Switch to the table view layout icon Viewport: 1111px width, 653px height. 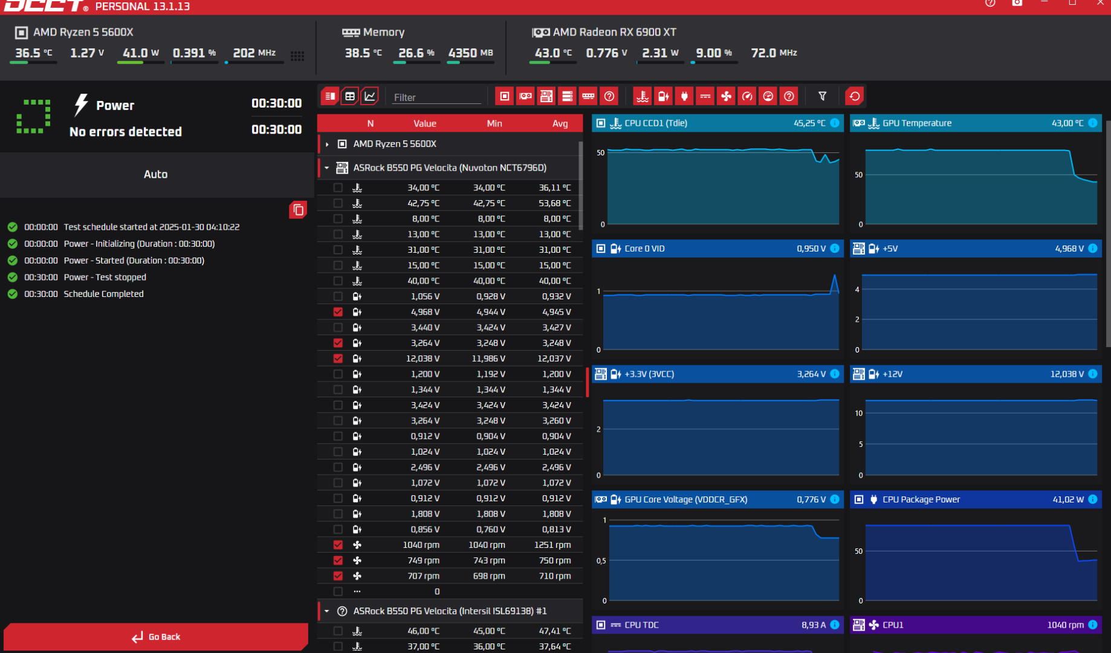(350, 96)
